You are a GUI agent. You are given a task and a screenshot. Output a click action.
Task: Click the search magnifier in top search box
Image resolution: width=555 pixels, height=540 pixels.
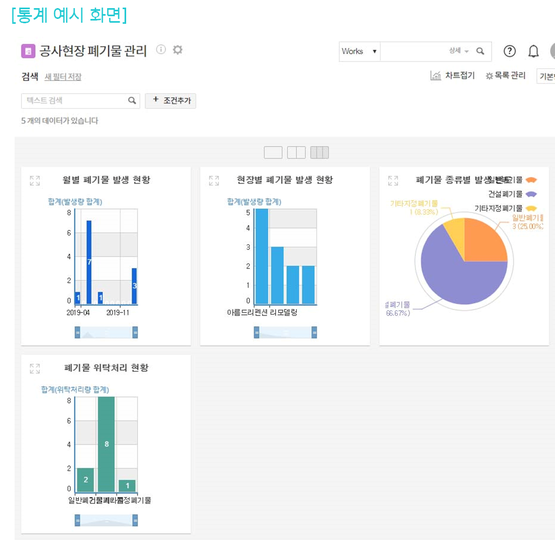pyautogui.click(x=480, y=51)
